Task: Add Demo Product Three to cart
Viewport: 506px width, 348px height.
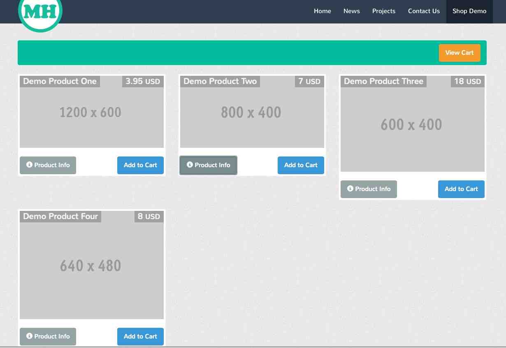Action: pyautogui.click(x=461, y=189)
